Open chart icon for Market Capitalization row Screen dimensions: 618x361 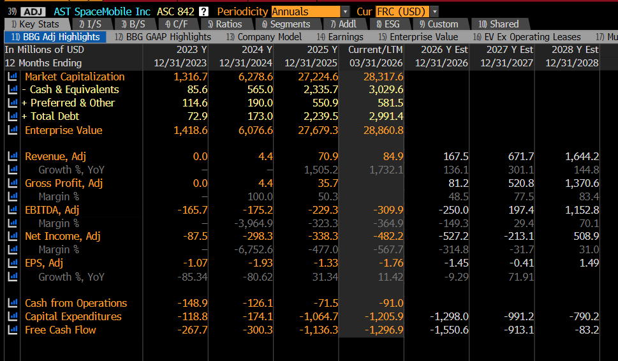point(13,77)
